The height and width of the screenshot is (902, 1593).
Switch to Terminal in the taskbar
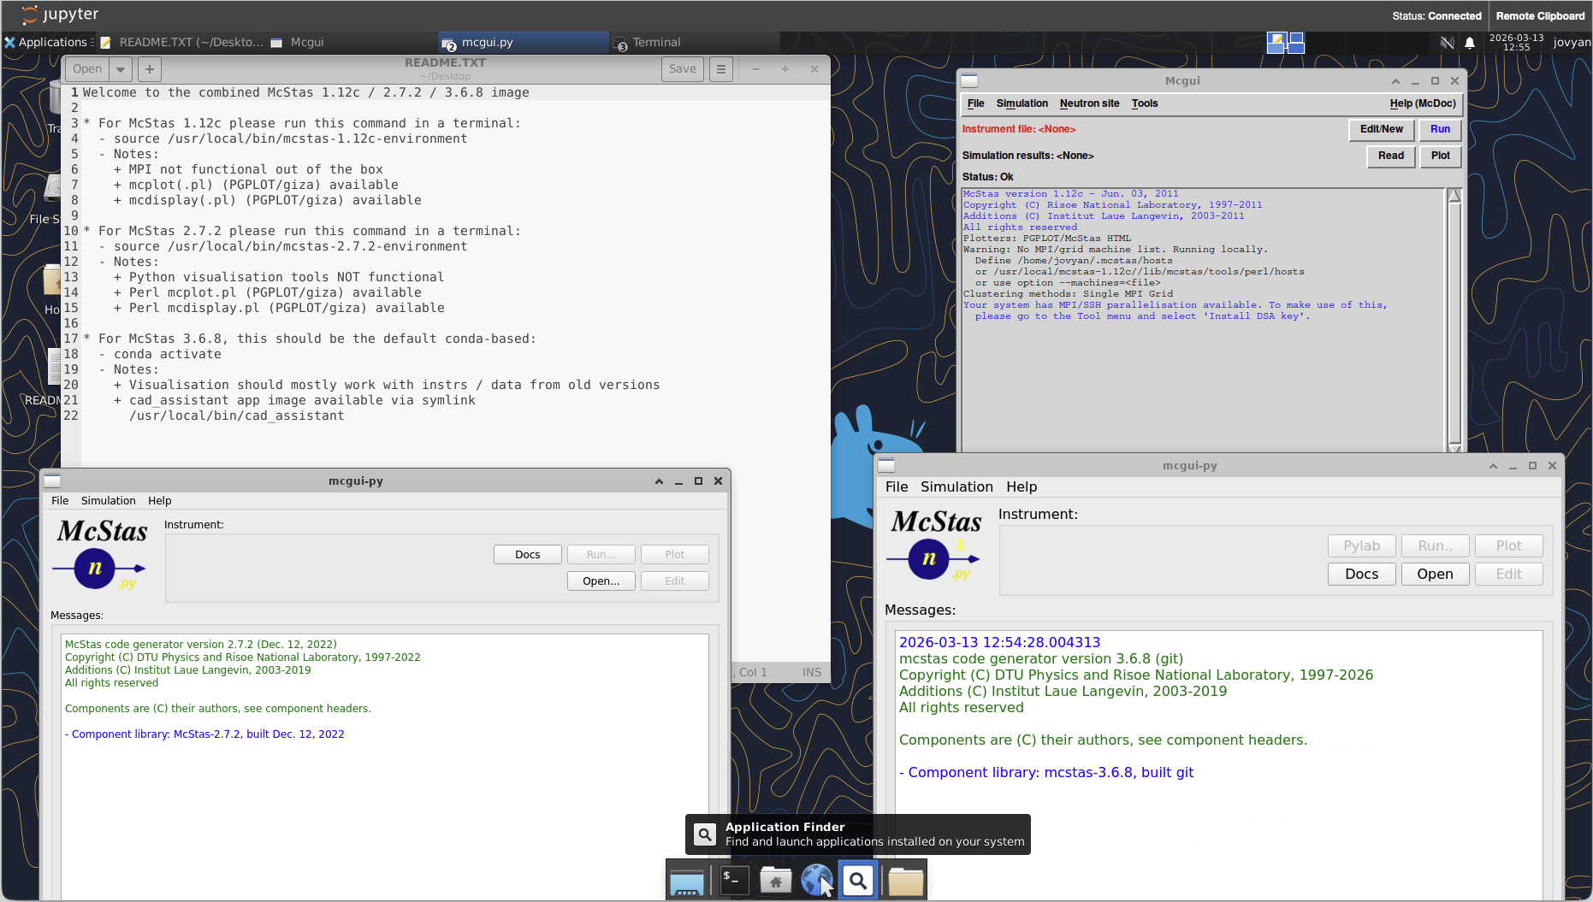(656, 43)
